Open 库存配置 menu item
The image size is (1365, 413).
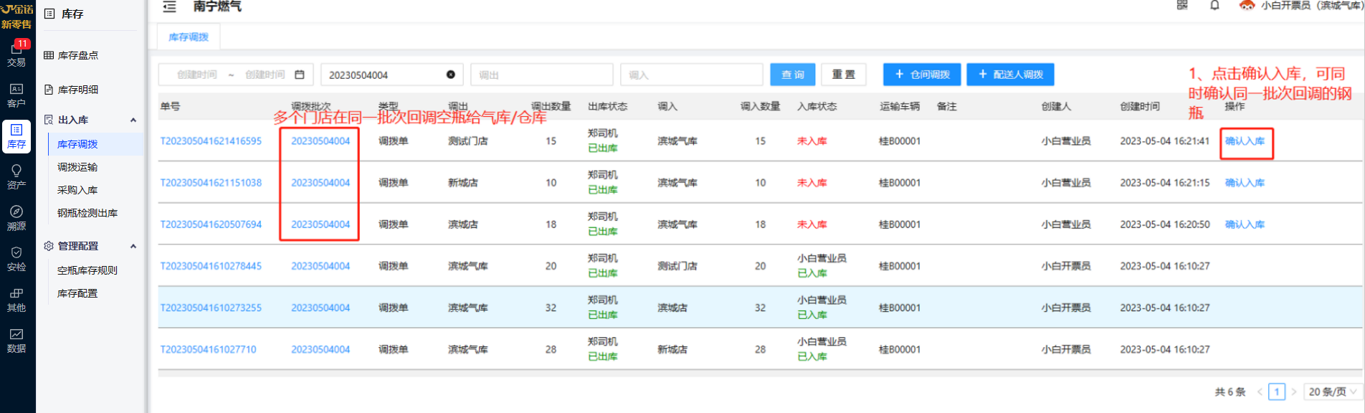77,293
